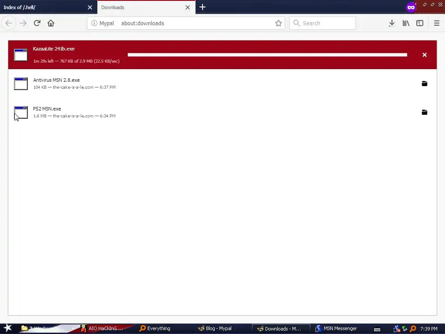Go back with the back arrow button

tap(9, 23)
